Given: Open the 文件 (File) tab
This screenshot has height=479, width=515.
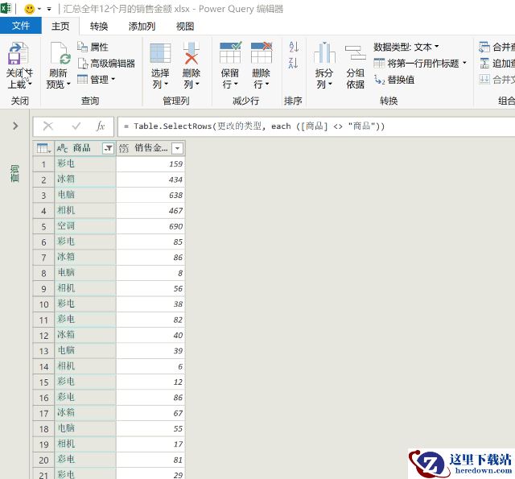Looking at the screenshot, I should 21,26.
